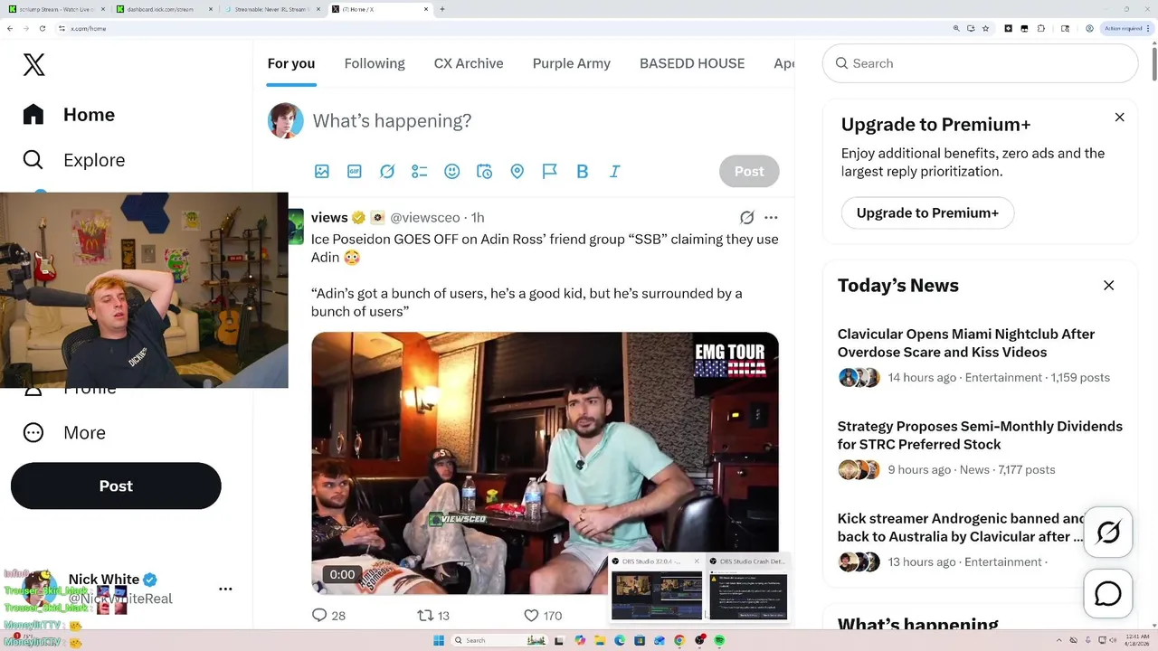Open the taskbar clock showing 12:41 AM

1135,640
